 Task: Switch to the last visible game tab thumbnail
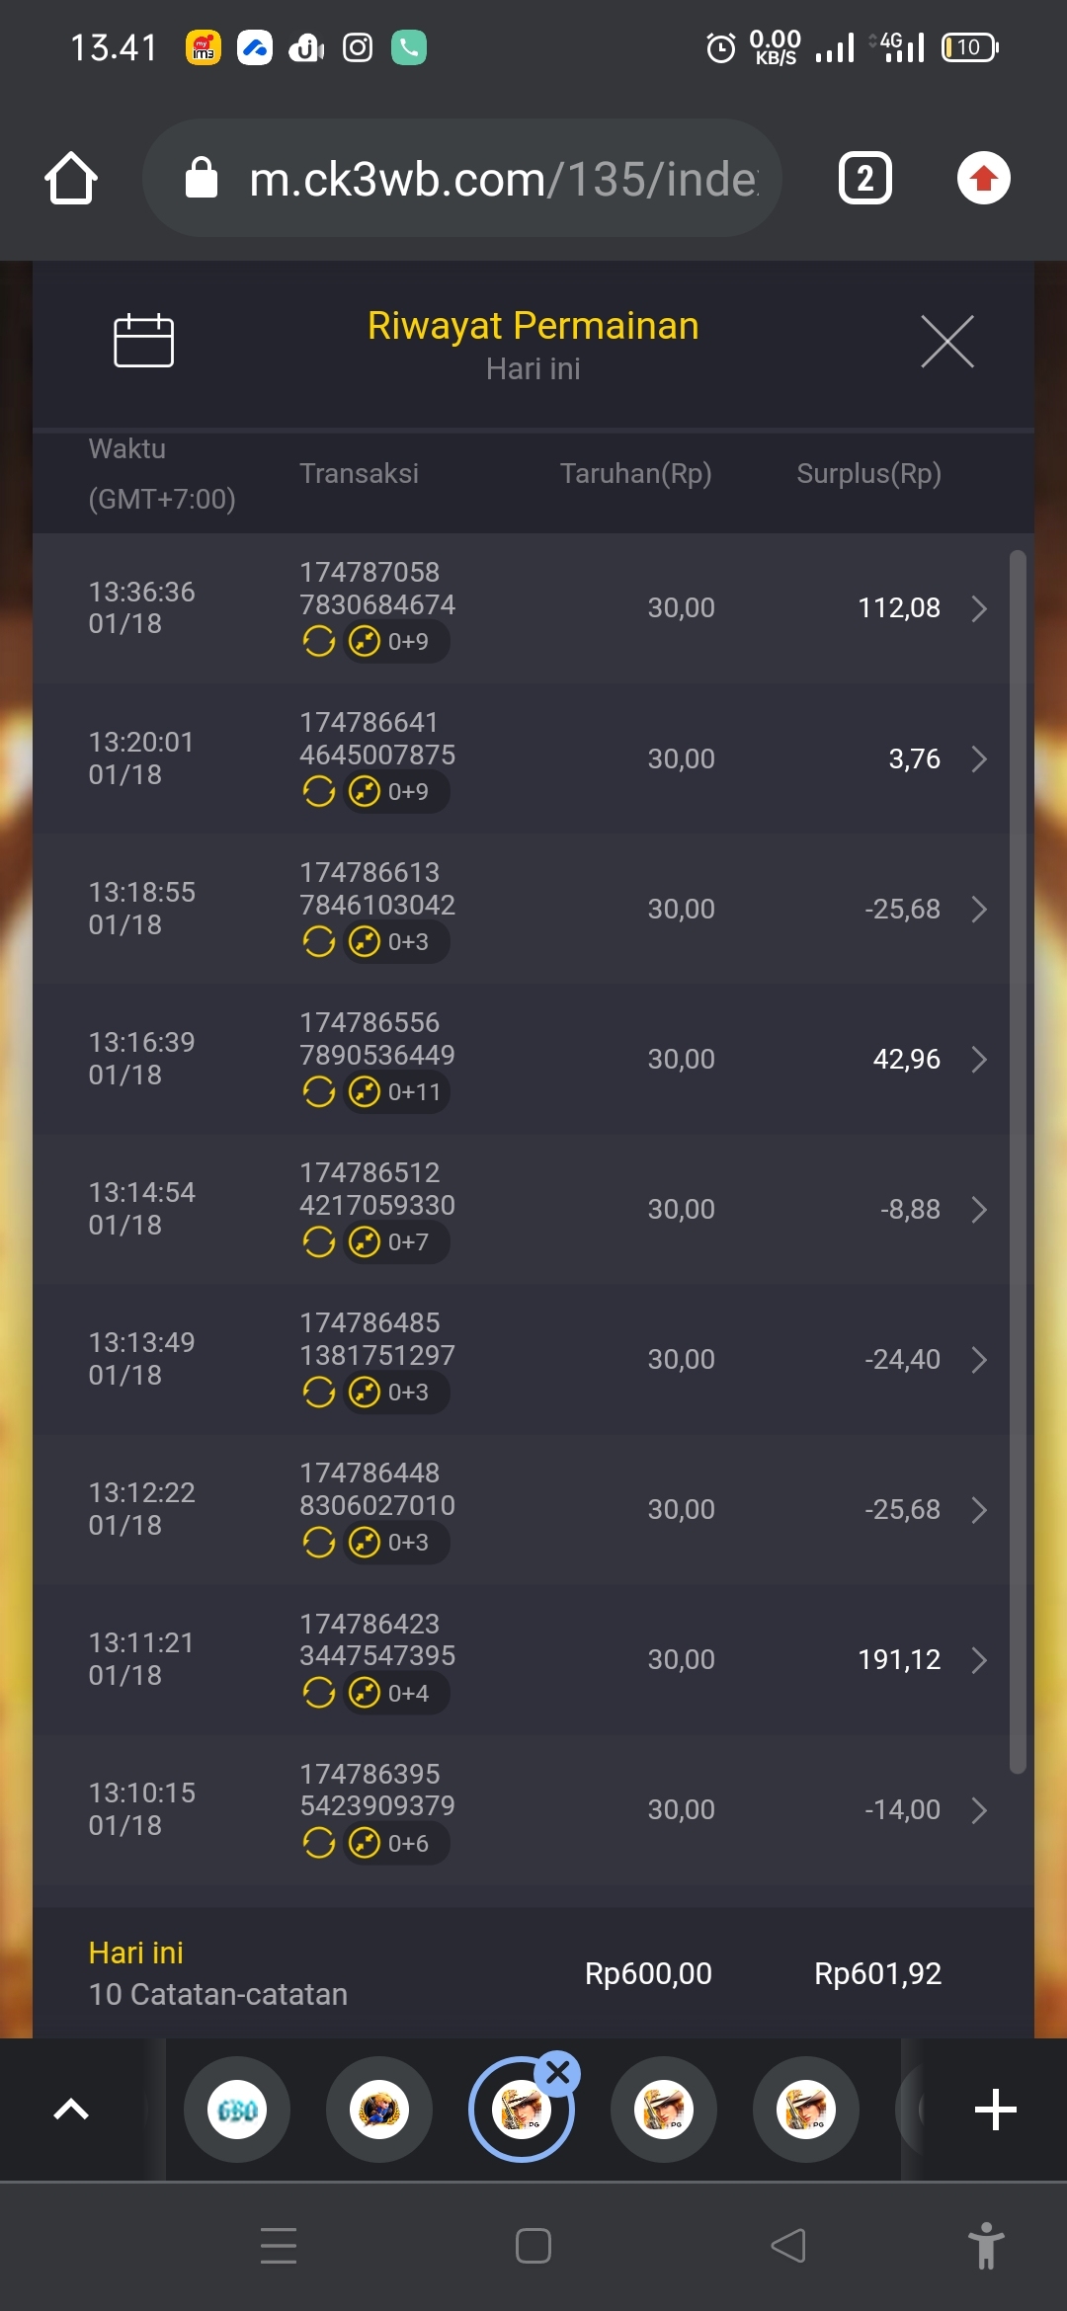(x=806, y=2110)
